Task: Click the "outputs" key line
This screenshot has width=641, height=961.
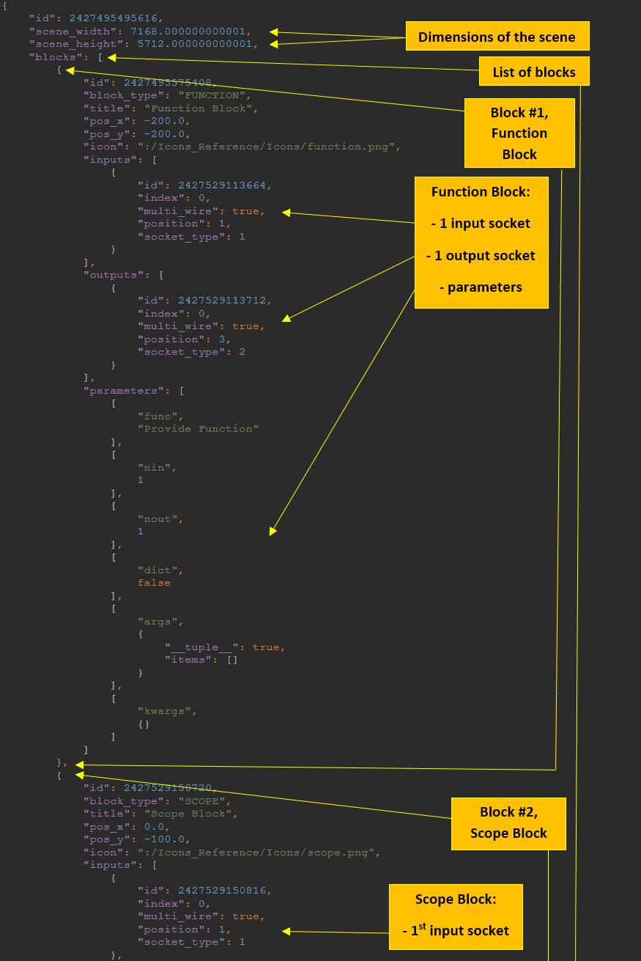Action: coord(124,275)
